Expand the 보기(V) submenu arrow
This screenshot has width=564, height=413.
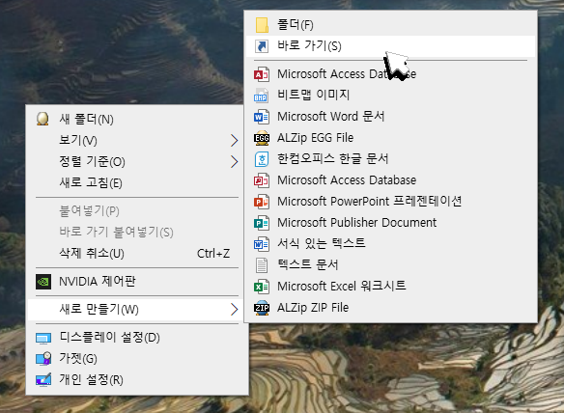tap(234, 141)
